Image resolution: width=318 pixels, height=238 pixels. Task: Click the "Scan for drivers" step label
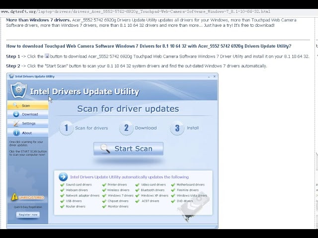91,128
